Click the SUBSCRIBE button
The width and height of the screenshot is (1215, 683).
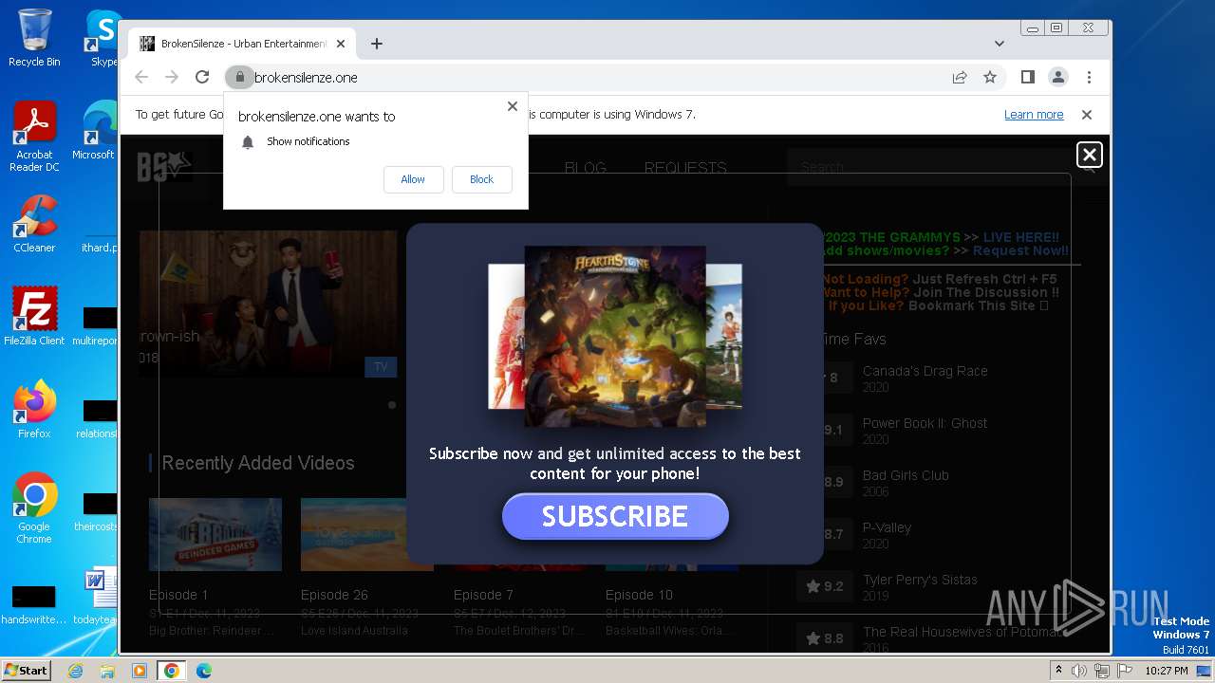pyautogui.click(x=615, y=516)
